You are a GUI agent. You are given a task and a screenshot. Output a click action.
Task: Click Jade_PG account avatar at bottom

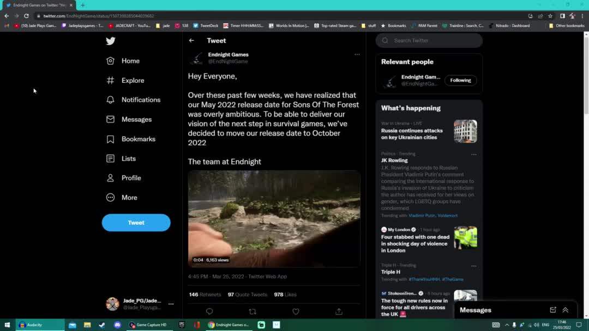click(x=112, y=304)
